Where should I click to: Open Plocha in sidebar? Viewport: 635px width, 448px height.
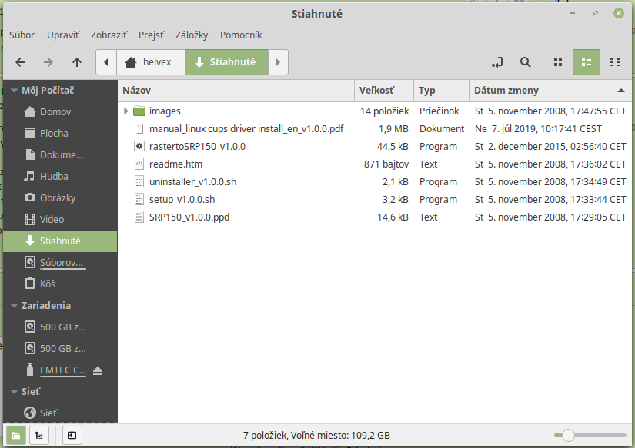click(x=60, y=134)
